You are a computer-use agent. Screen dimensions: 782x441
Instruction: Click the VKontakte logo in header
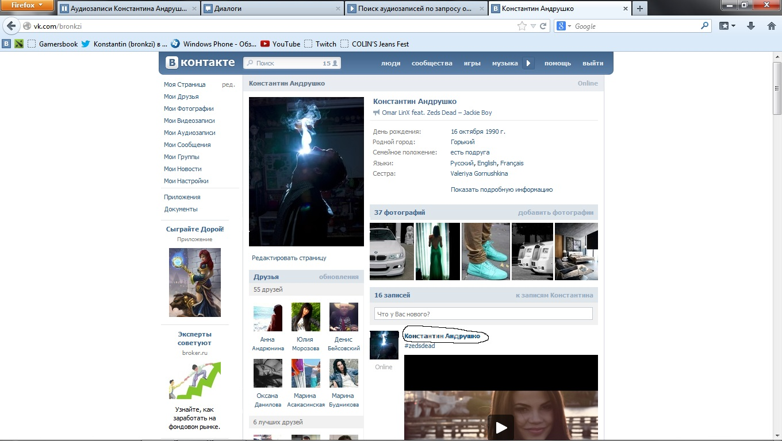click(200, 63)
